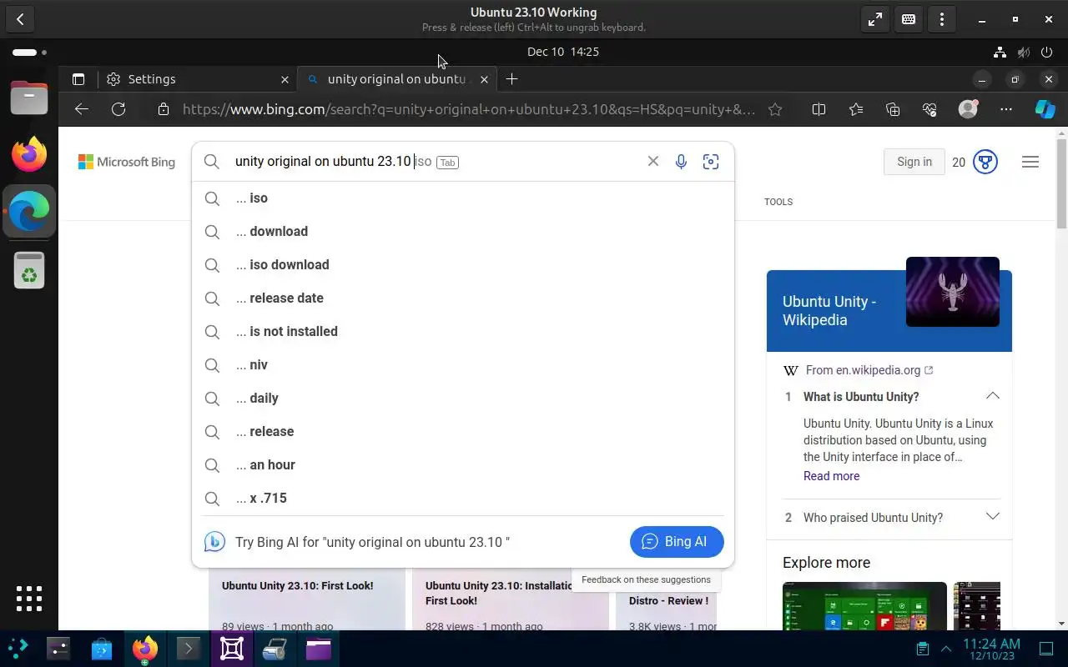Clear the Bing search box text

(653, 162)
